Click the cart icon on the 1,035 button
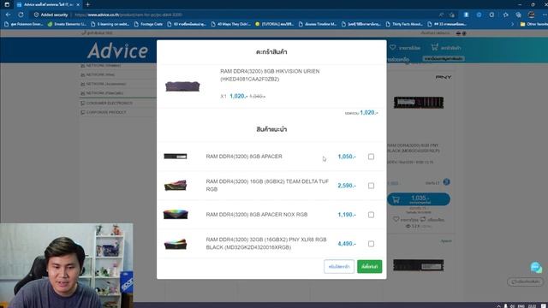 [396, 199]
